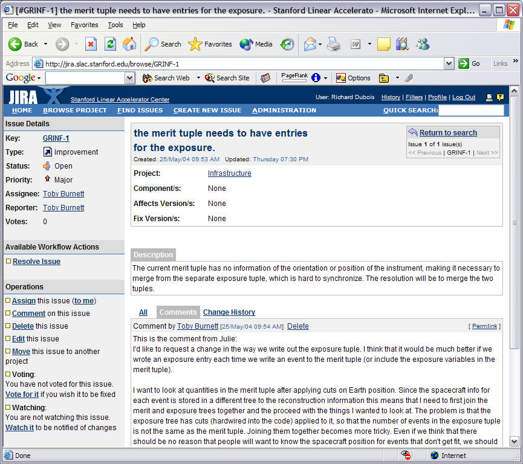
Task: Click the Research books icon
Action: coord(402,44)
